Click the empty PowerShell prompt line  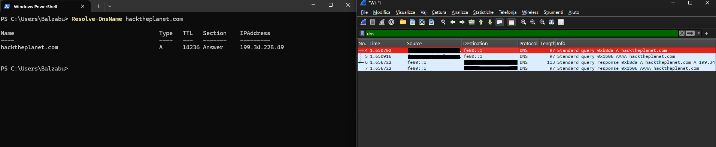click(x=34, y=69)
